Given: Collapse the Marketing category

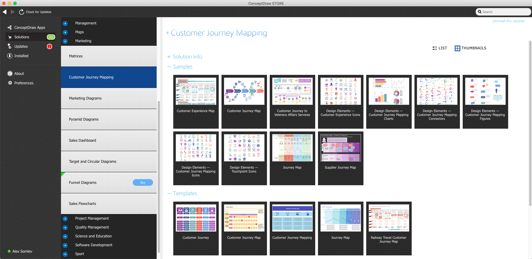Looking at the screenshot, I should point(65,41).
